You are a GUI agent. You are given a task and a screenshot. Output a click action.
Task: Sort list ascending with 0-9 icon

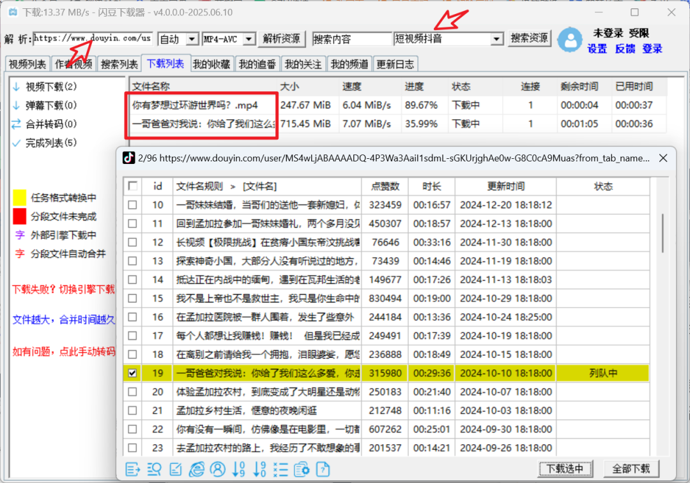pos(238,469)
